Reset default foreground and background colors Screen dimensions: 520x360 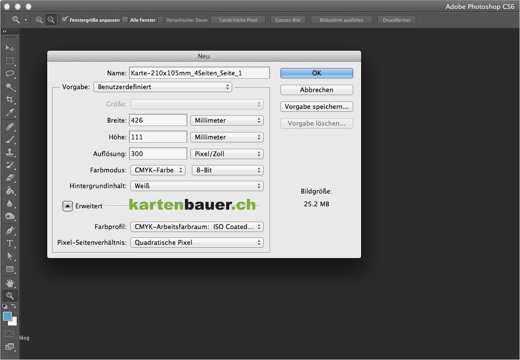5,306
